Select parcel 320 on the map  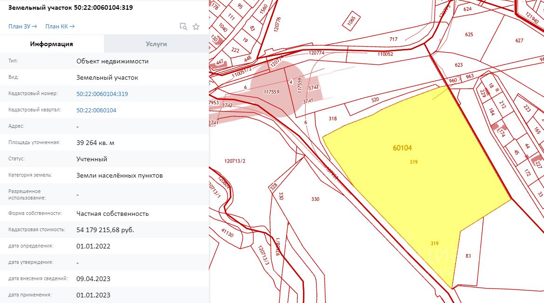(375, 100)
